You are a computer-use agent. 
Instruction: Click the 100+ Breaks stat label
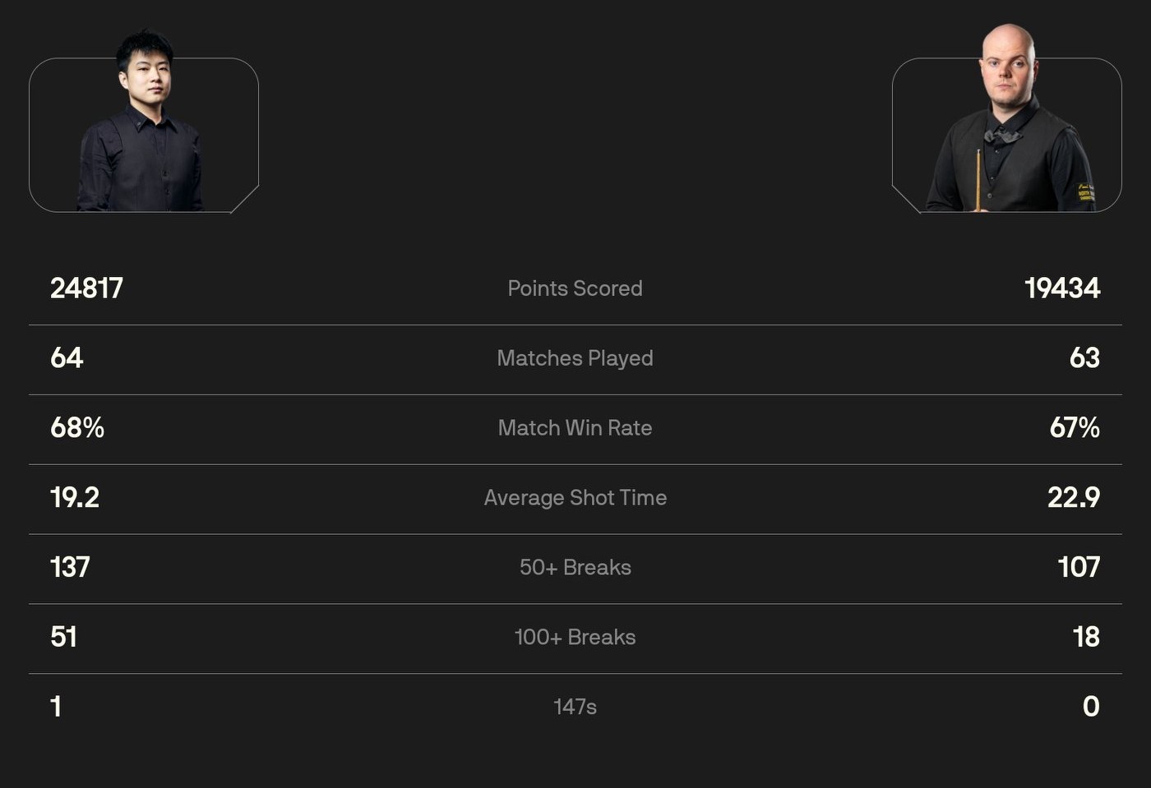pyautogui.click(x=575, y=638)
